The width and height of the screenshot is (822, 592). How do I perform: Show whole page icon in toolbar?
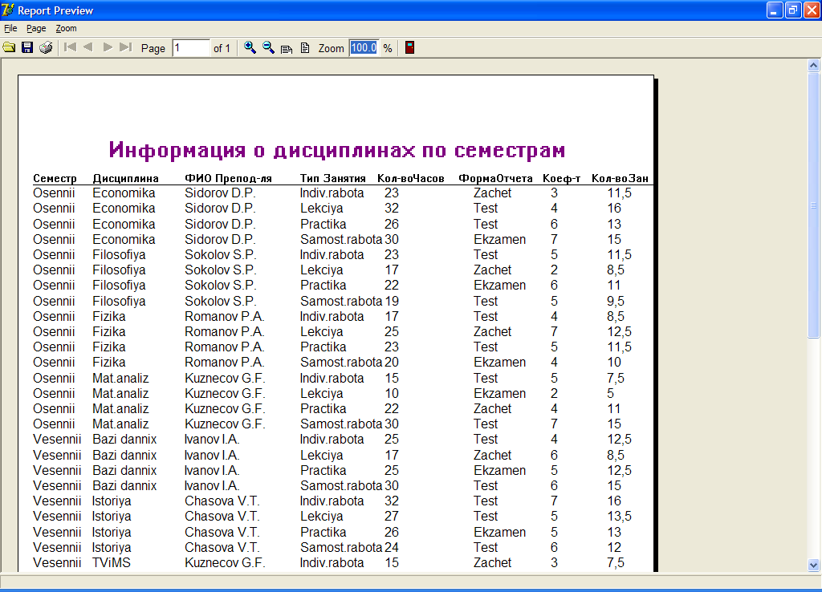click(x=305, y=48)
